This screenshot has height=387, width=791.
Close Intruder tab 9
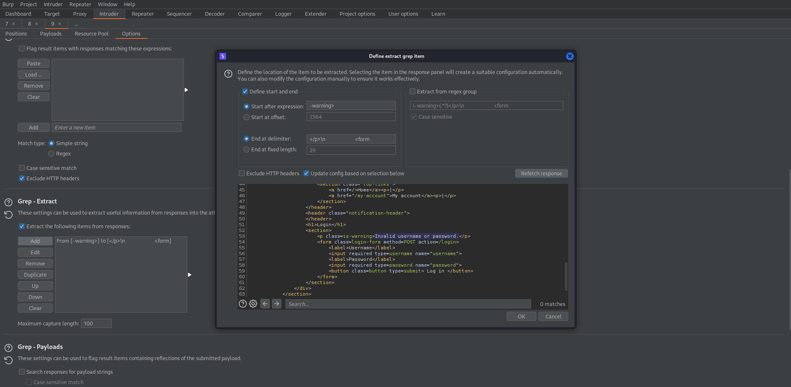[x=60, y=24]
